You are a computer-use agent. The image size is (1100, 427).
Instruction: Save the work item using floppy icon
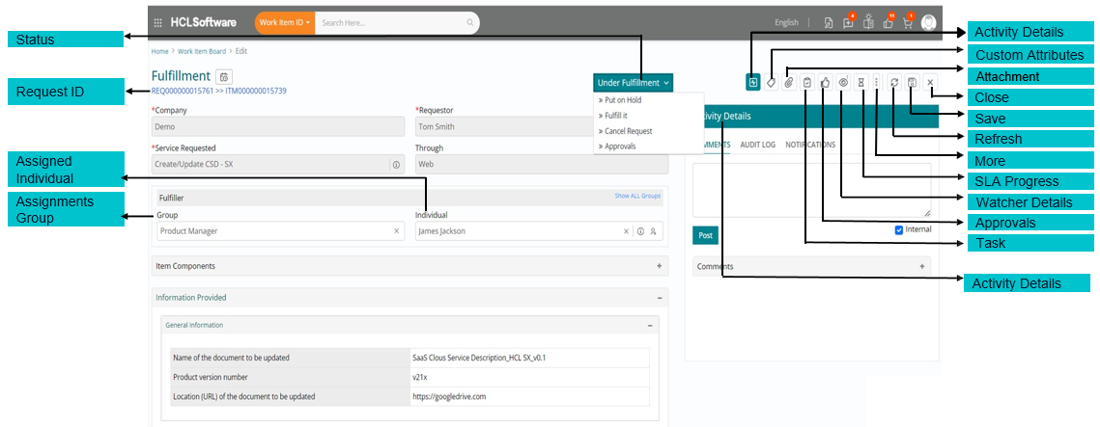(x=912, y=83)
